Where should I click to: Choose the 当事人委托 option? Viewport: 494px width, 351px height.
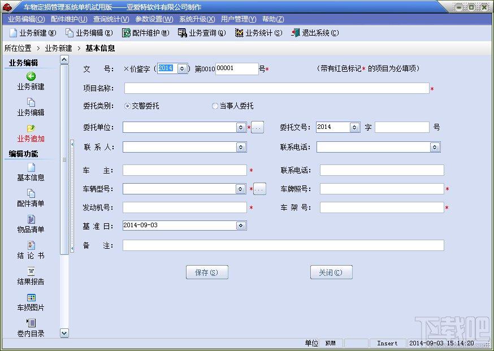pyautogui.click(x=215, y=106)
